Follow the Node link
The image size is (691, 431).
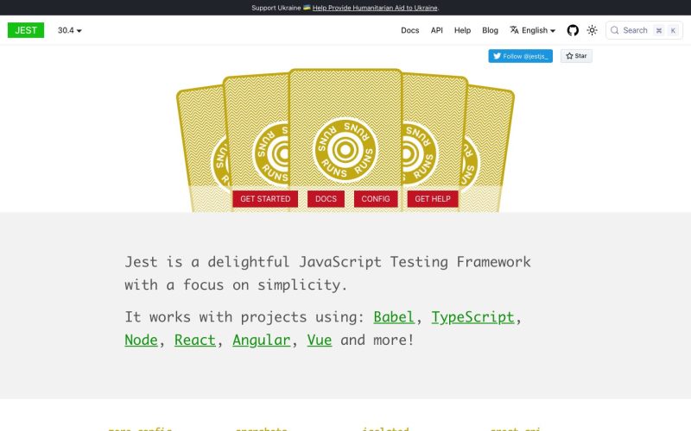click(x=141, y=340)
